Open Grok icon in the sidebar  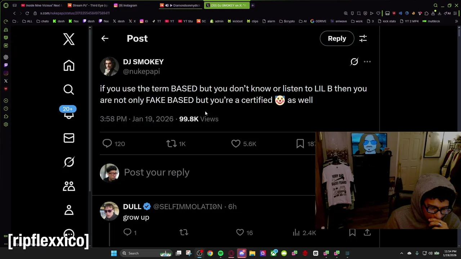(x=69, y=162)
